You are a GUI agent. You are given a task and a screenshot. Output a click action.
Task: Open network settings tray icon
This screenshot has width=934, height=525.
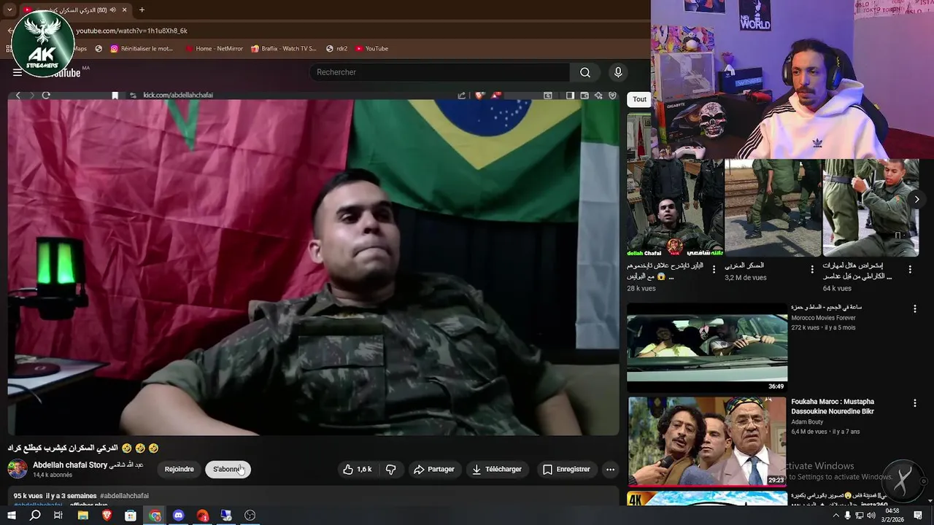(860, 516)
